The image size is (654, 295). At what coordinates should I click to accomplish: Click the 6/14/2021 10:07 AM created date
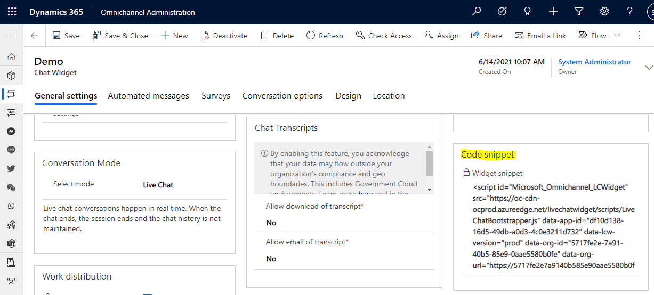click(512, 62)
